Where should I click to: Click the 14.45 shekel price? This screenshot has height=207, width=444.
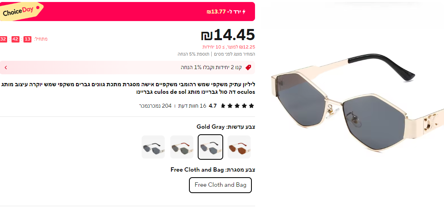tap(228, 35)
